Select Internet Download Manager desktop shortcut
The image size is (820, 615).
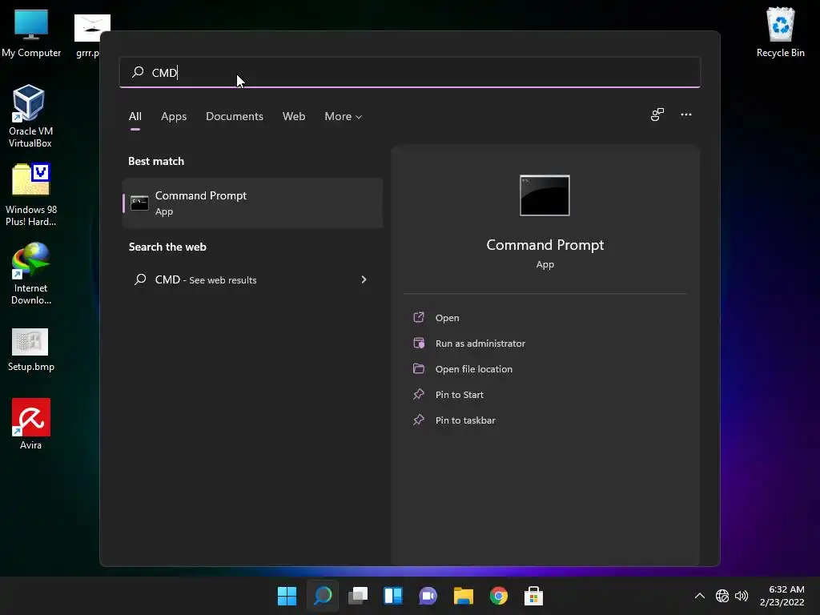click(x=31, y=274)
